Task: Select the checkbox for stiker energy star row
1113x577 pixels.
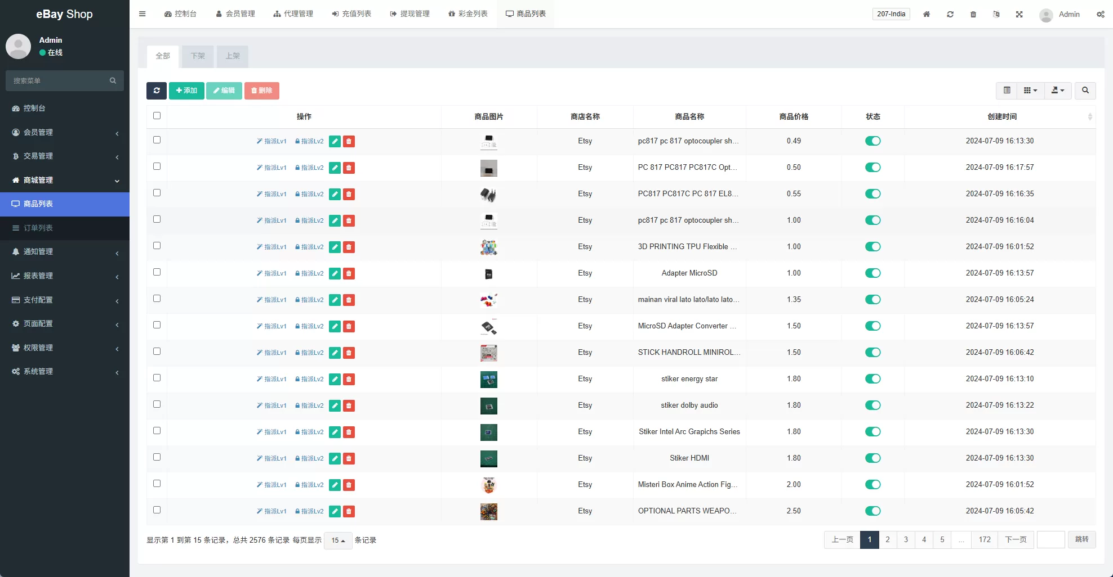Action: pyautogui.click(x=157, y=377)
